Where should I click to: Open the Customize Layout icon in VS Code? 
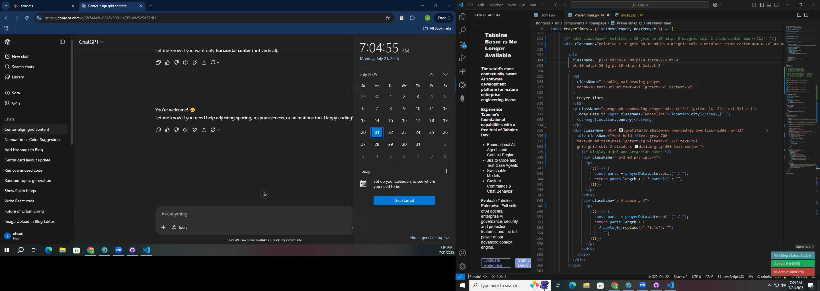click(x=754, y=5)
